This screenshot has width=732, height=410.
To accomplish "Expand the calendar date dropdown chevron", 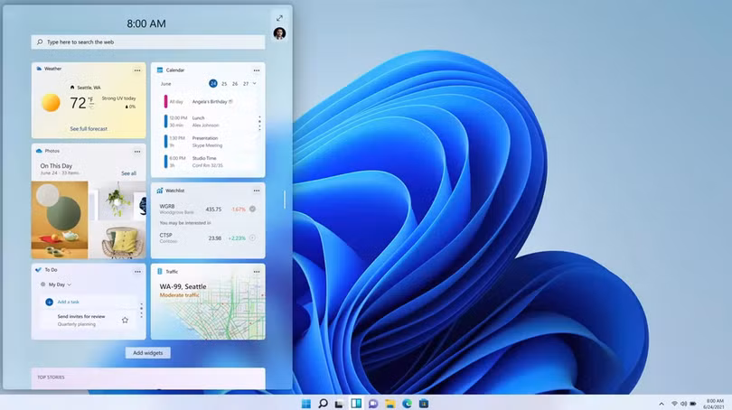I will tap(255, 83).
